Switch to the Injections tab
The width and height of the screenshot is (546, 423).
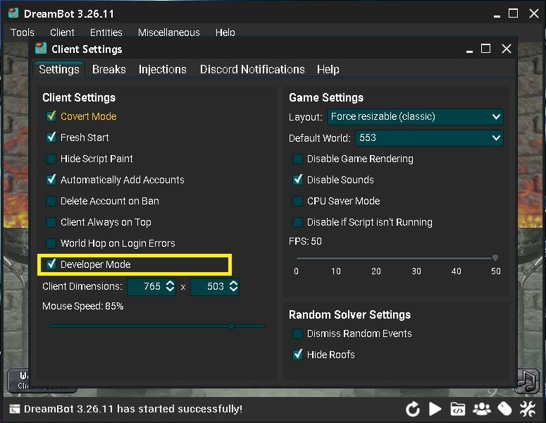[162, 69]
